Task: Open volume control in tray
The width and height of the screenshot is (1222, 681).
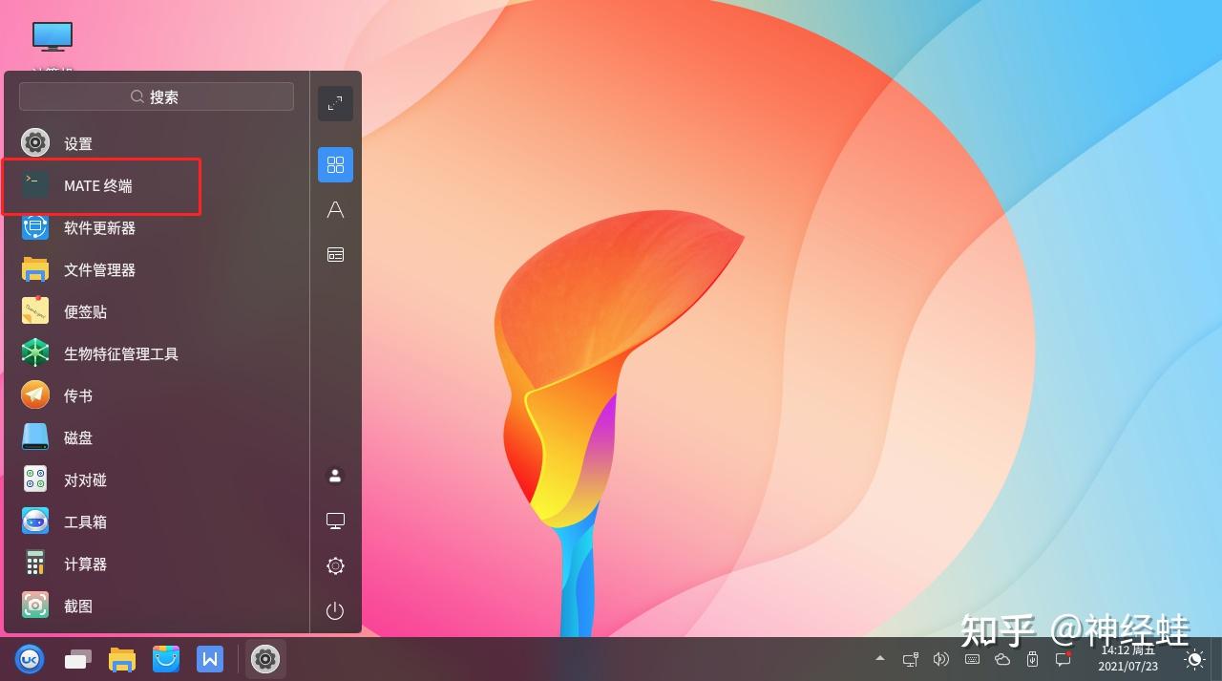Action: [x=941, y=659]
